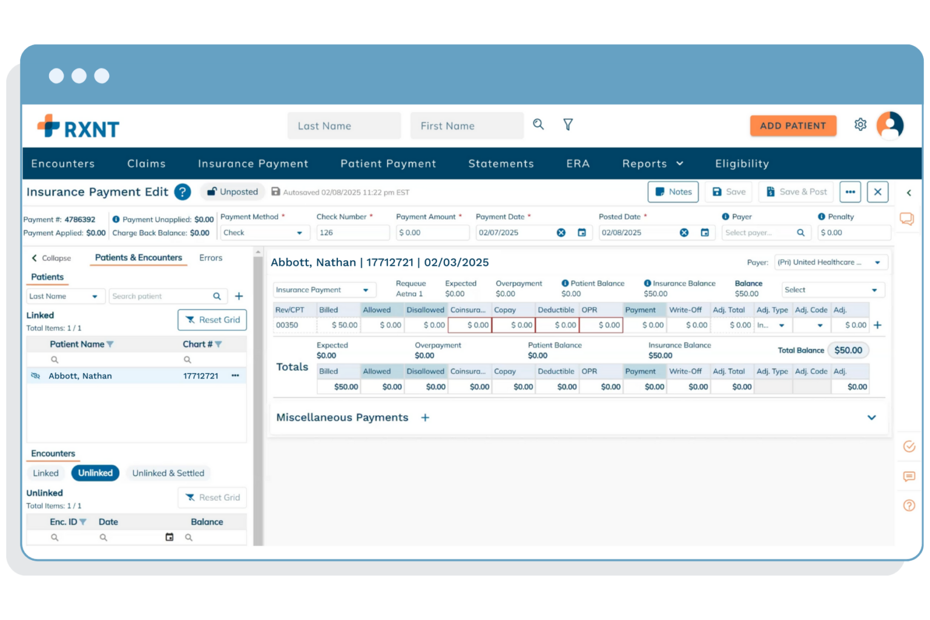Open the Notes button

[673, 192]
